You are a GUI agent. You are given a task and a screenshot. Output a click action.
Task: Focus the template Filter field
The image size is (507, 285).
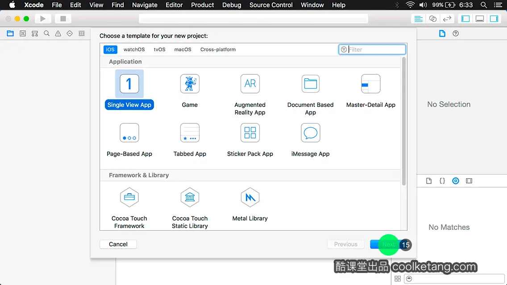click(372, 49)
